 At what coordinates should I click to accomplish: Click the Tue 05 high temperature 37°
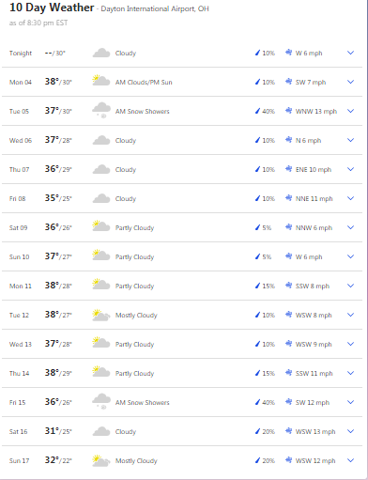pyautogui.click(x=52, y=111)
